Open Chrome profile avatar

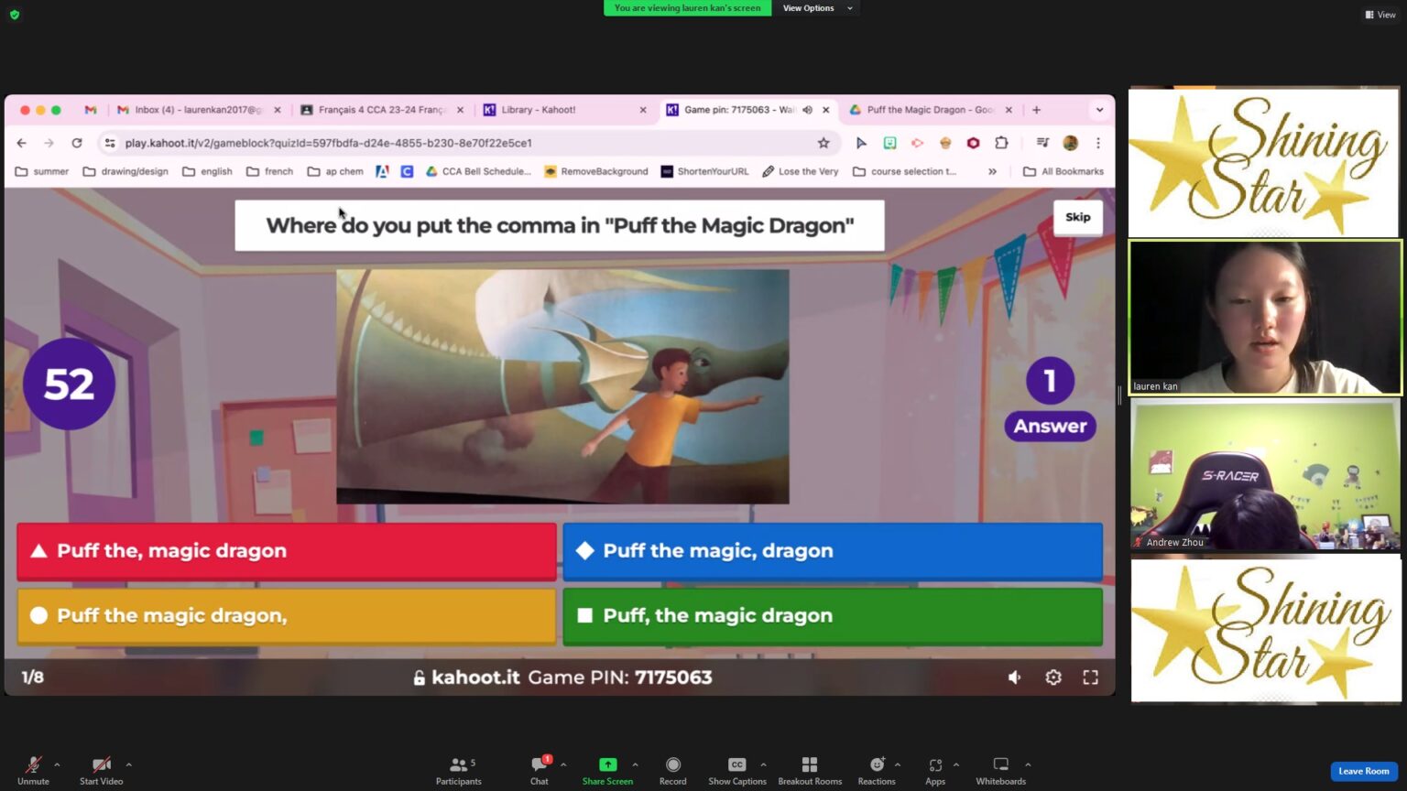1070,143
